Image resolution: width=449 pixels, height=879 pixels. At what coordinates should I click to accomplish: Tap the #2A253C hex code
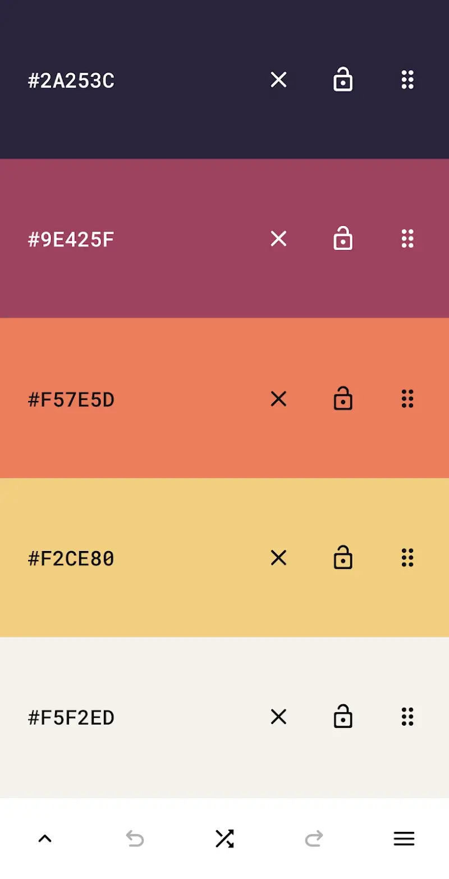pyautogui.click(x=71, y=81)
